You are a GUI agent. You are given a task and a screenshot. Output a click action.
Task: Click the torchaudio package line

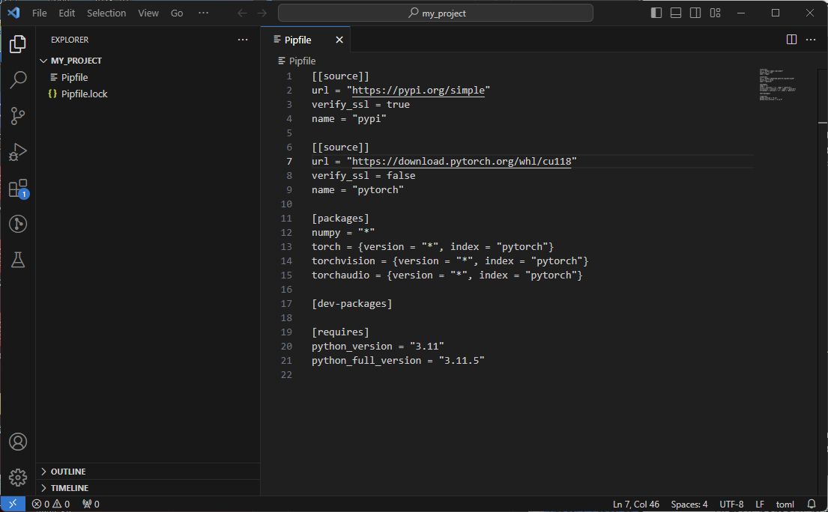point(447,275)
